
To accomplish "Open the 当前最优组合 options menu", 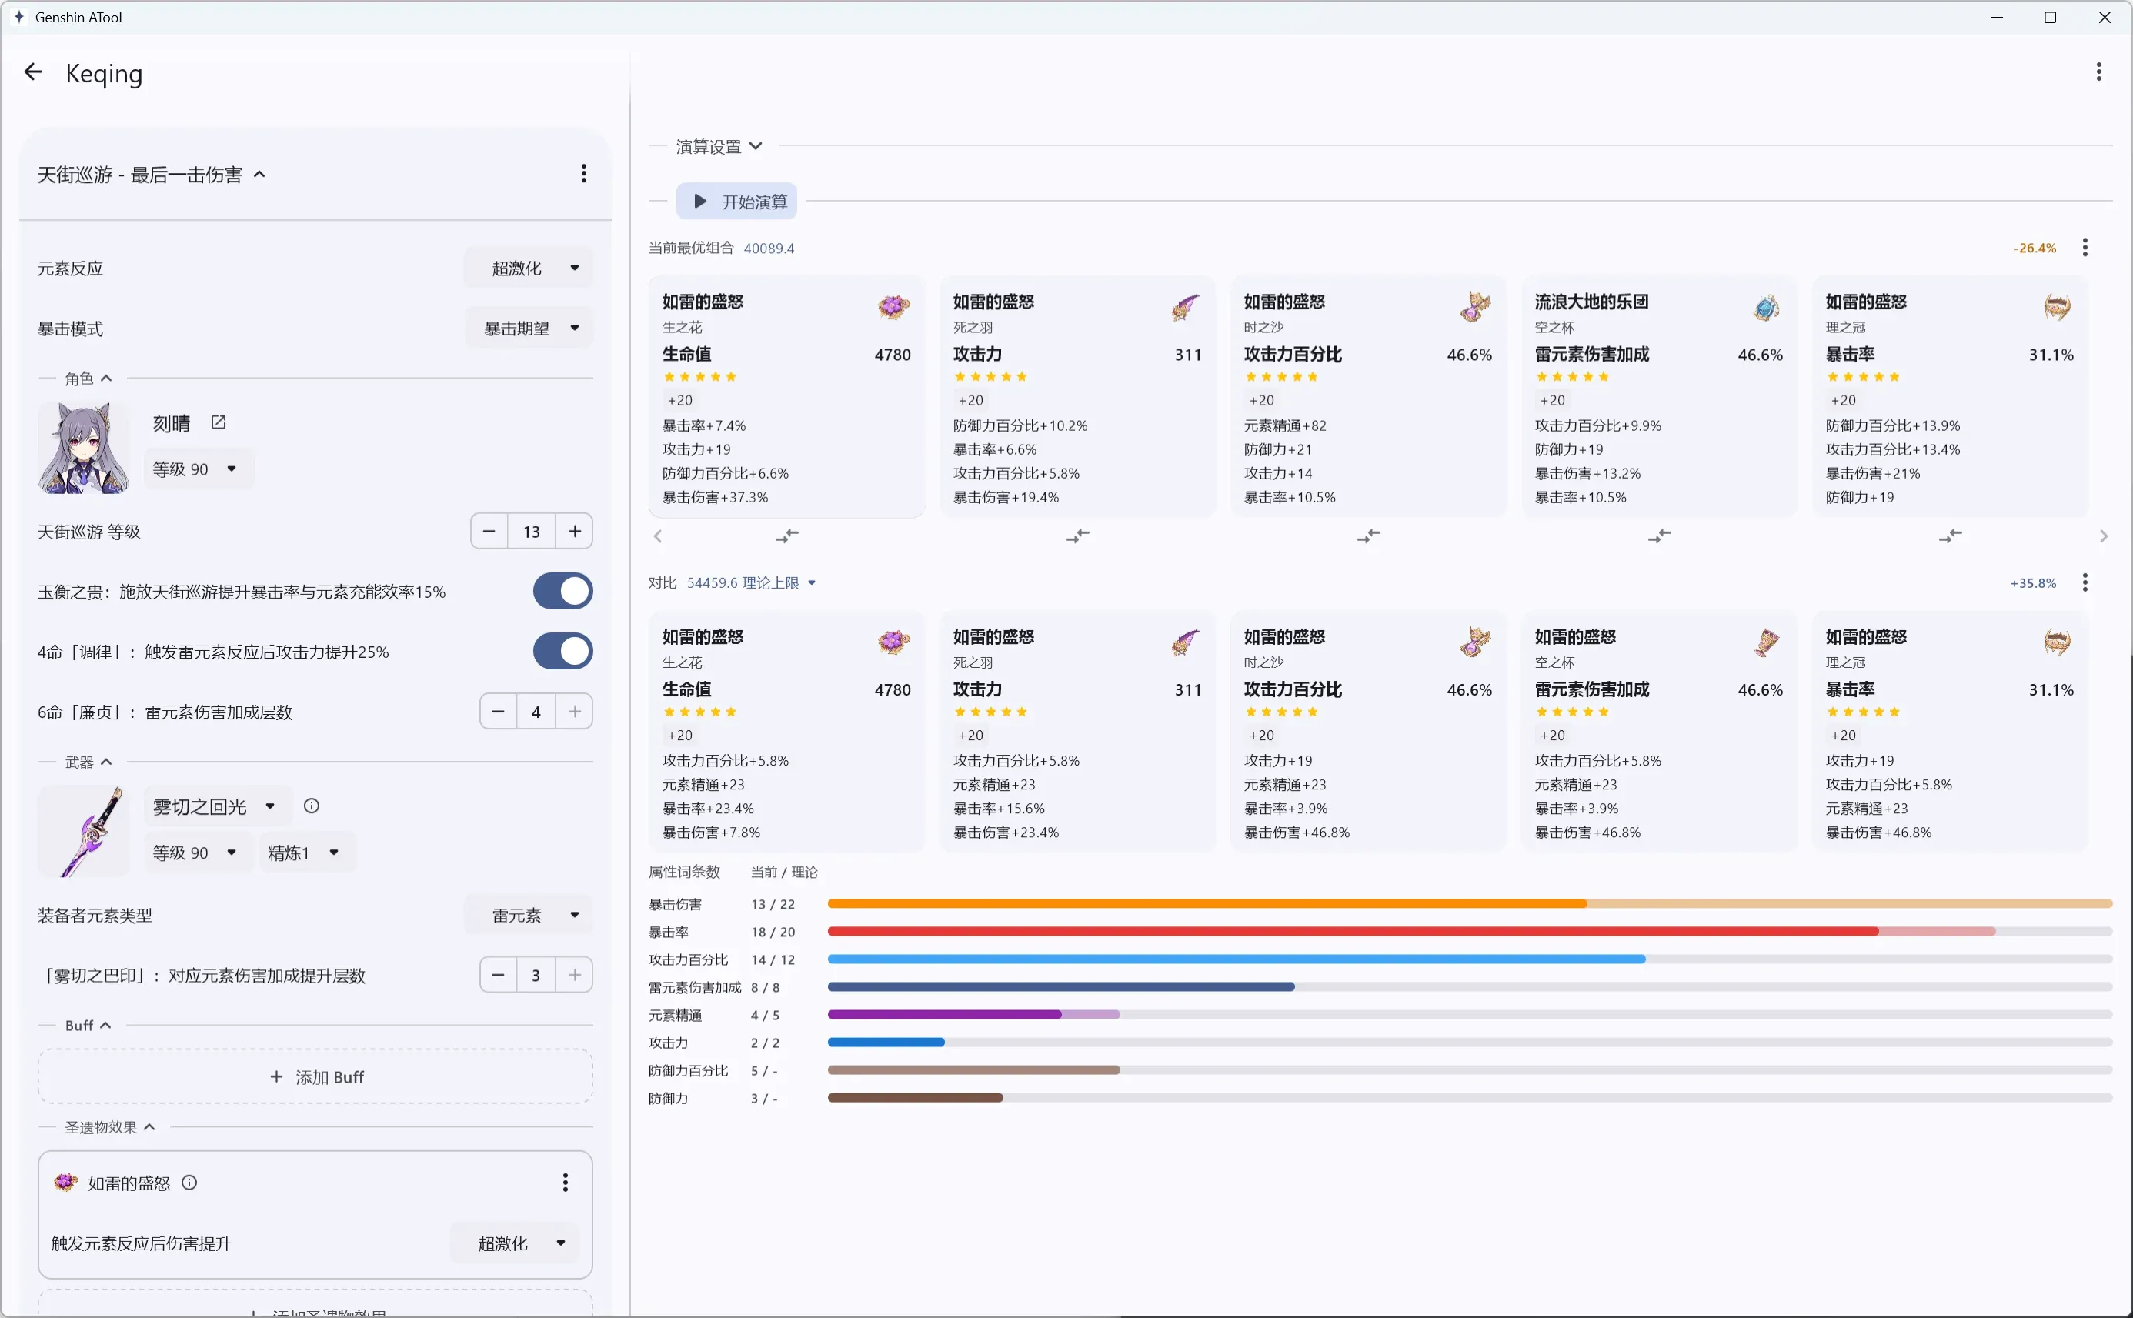I will 2085,248.
